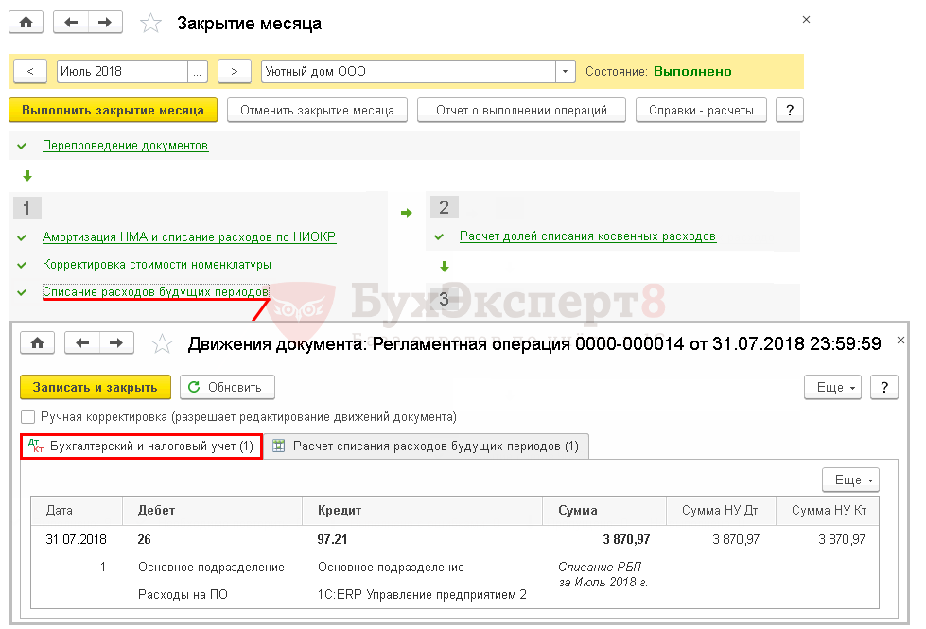Select credit account 97.21 cell

[333, 539]
